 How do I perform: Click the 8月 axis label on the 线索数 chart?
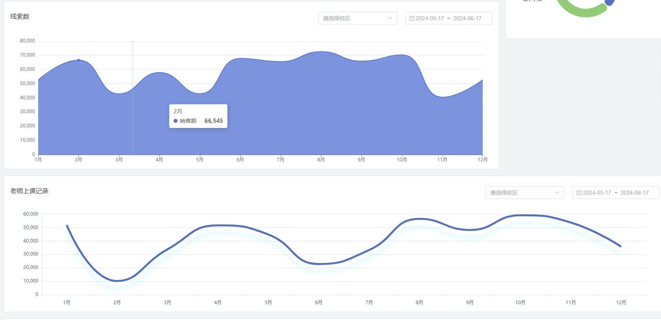click(x=321, y=160)
